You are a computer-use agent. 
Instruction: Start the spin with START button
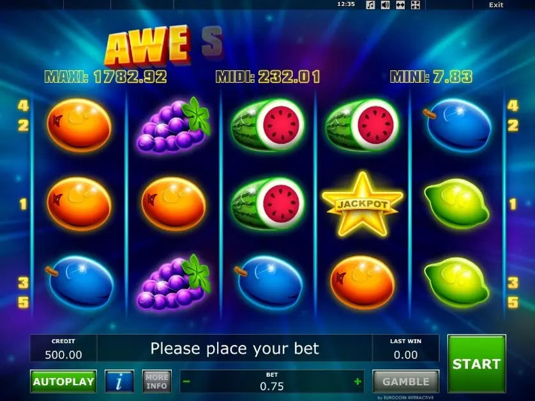[476, 363]
